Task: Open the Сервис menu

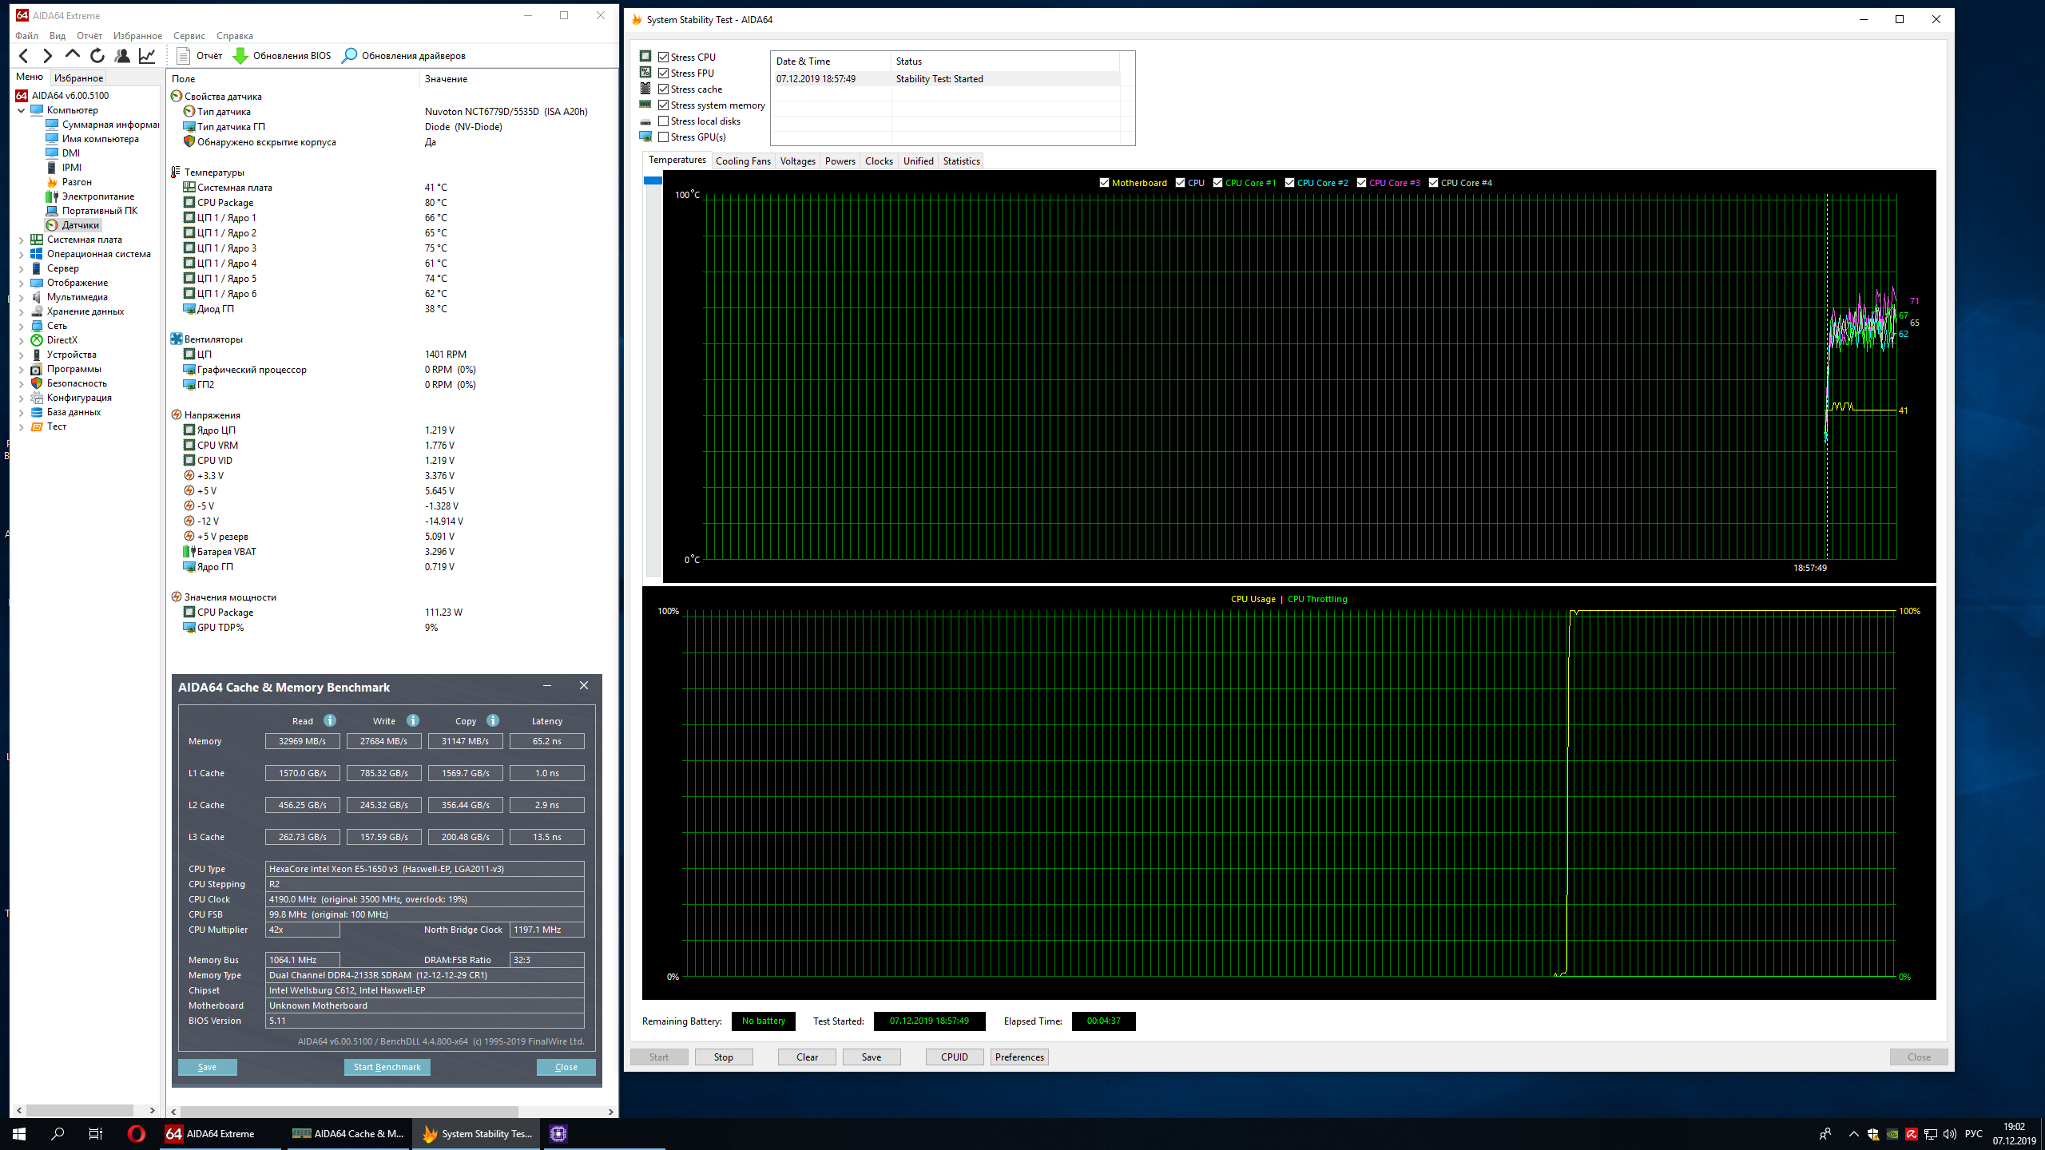Action: coord(189,35)
